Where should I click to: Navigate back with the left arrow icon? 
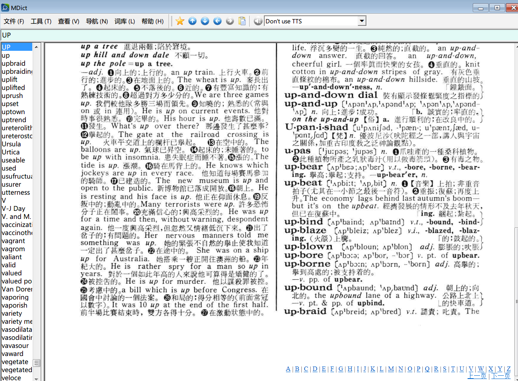[x=217, y=21]
